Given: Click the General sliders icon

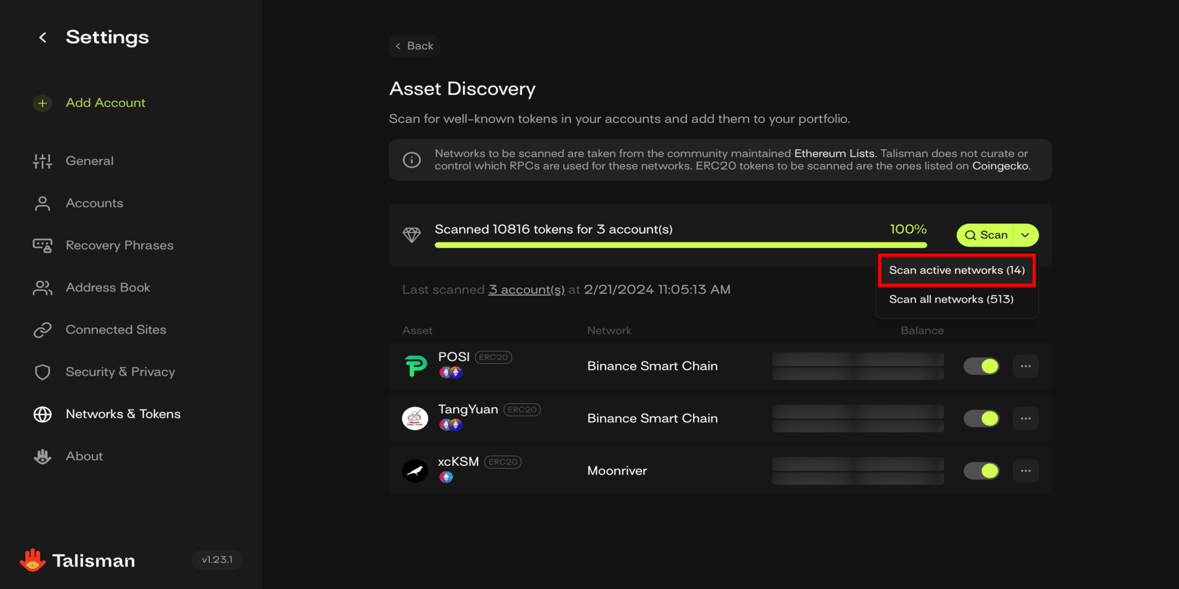Looking at the screenshot, I should tap(43, 161).
